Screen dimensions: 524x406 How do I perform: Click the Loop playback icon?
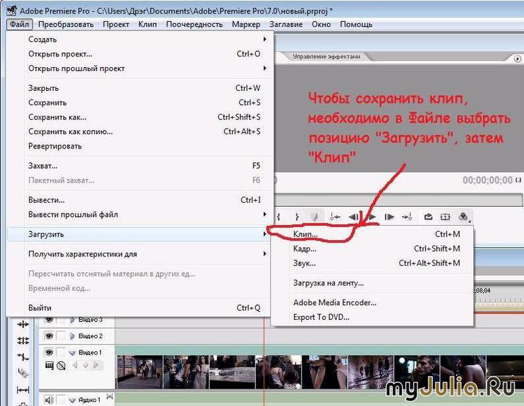pos(428,217)
